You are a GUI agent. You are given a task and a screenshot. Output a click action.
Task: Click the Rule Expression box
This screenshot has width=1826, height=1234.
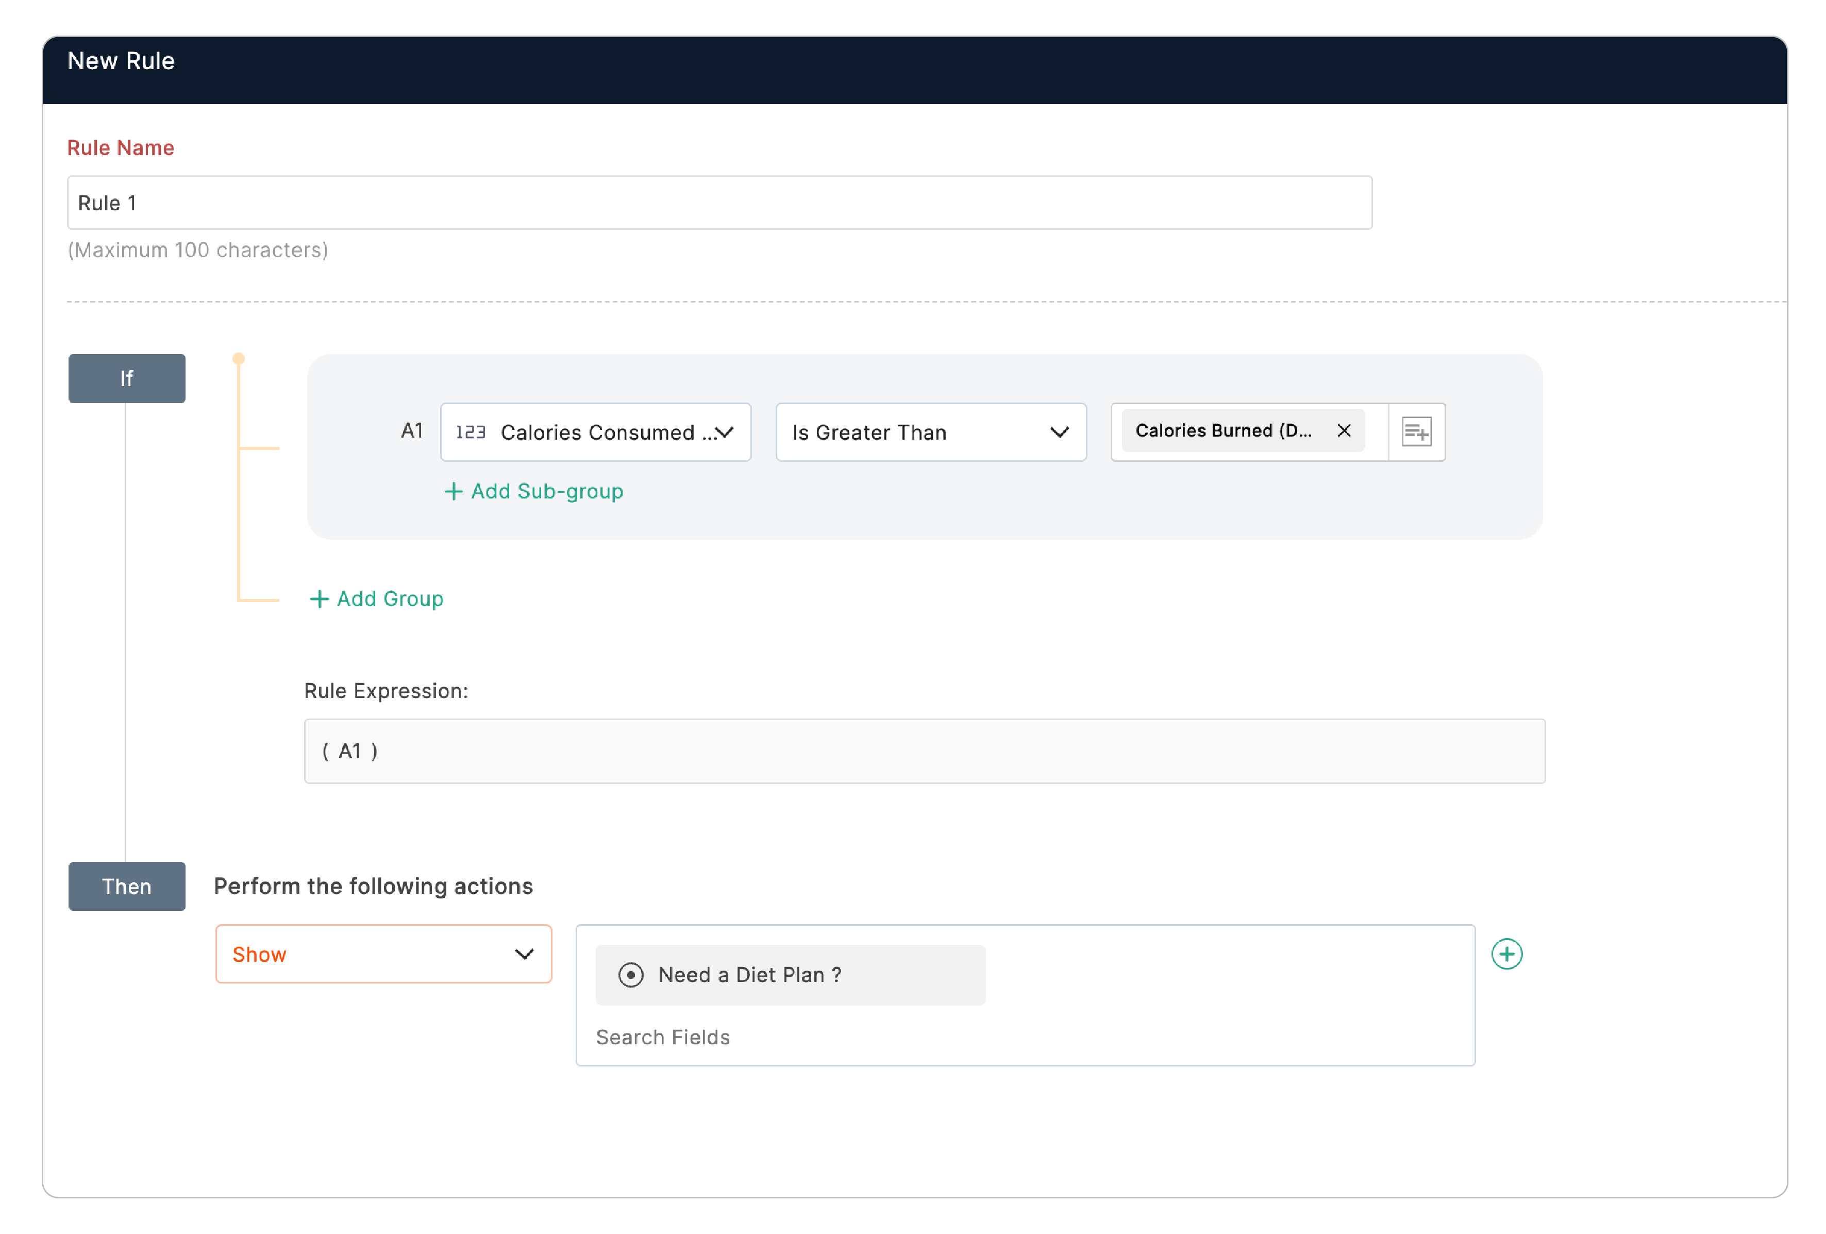[x=924, y=751]
